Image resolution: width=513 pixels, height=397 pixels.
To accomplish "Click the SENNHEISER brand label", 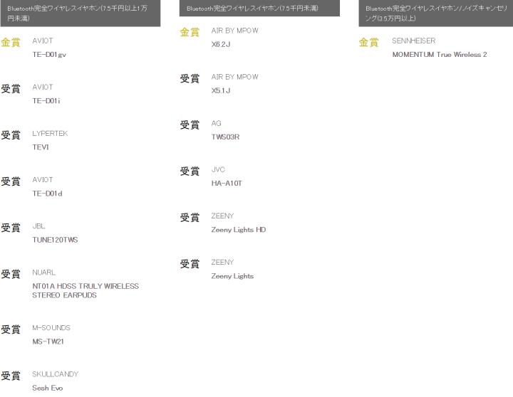I will click(x=413, y=41).
